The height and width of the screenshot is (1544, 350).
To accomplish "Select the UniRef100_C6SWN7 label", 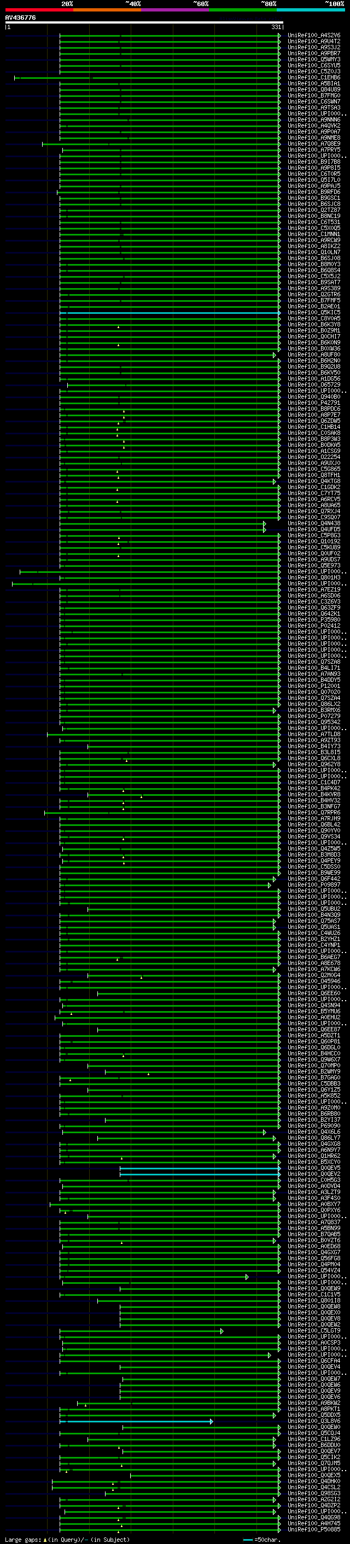I will (313, 101).
